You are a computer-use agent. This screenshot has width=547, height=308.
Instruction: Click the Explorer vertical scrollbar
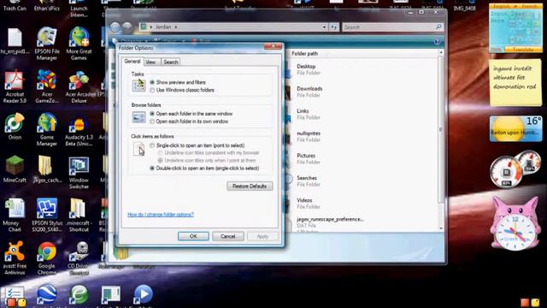(441, 140)
